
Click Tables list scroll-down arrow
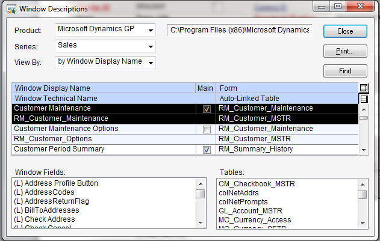pos(363,223)
